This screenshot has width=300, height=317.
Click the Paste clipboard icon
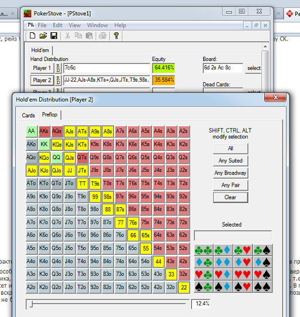coord(89,36)
